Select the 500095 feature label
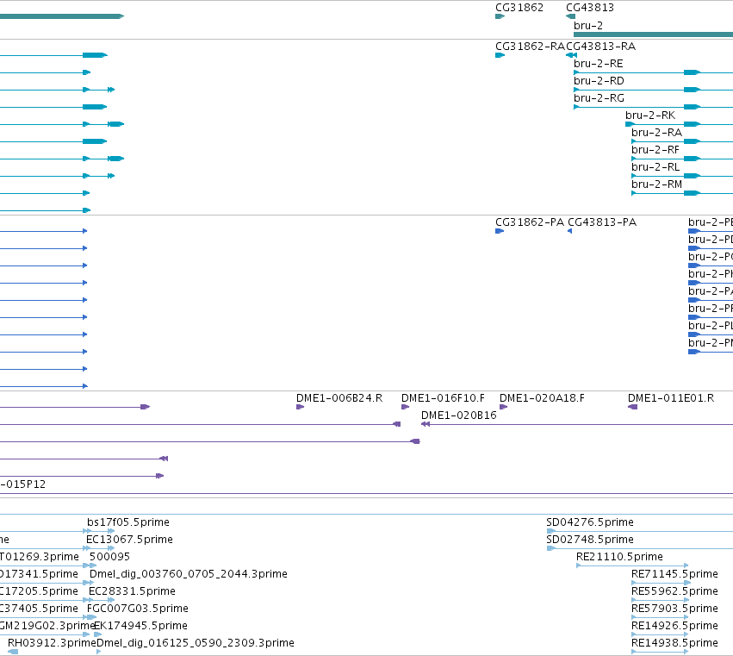The height and width of the screenshot is (656, 733). pyautogui.click(x=109, y=557)
